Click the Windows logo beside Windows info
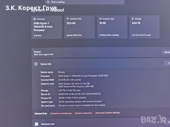 pos(37,124)
